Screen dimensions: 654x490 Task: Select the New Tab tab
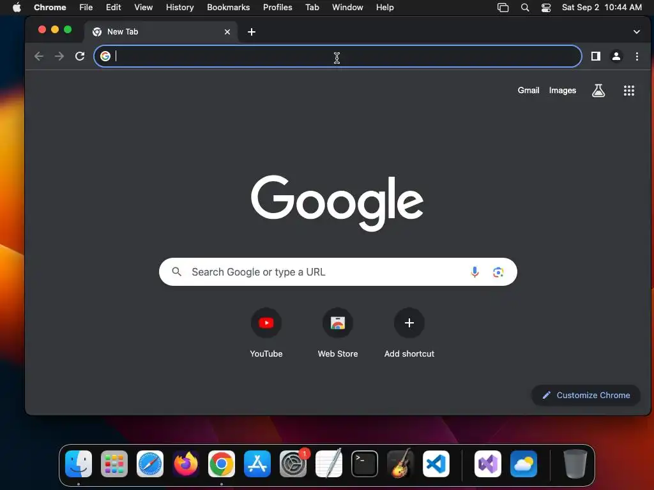point(161,32)
